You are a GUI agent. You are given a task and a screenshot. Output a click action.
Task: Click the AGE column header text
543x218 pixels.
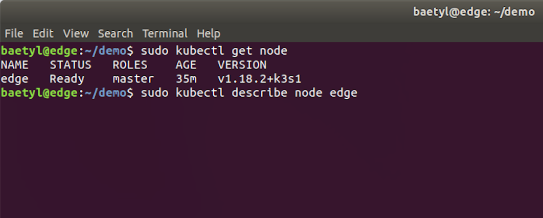click(x=186, y=65)
